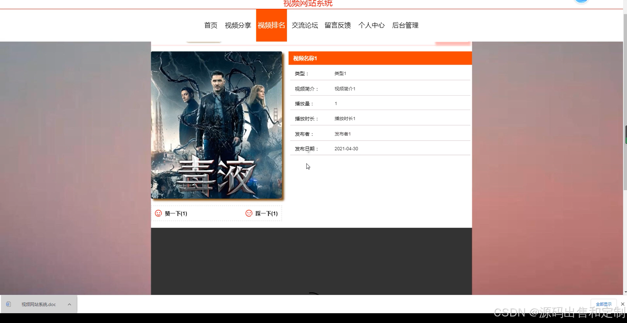
Task: Click the 发布日期： label
Action: 307,149
